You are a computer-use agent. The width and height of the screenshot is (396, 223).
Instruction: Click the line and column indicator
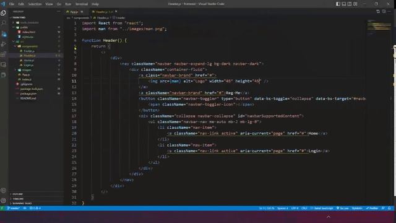(x=267, y=208)
